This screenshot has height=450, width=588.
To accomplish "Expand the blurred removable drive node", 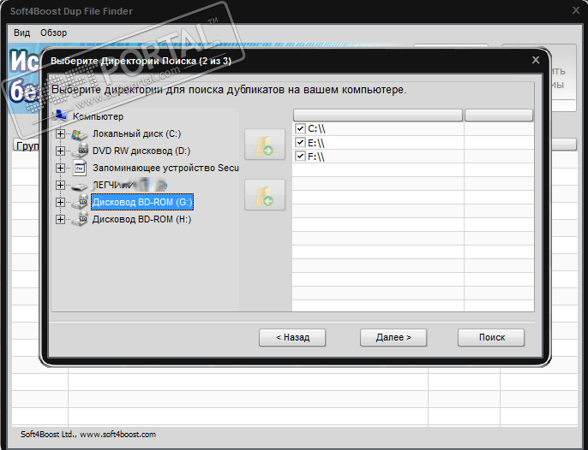I will [60, 185].
